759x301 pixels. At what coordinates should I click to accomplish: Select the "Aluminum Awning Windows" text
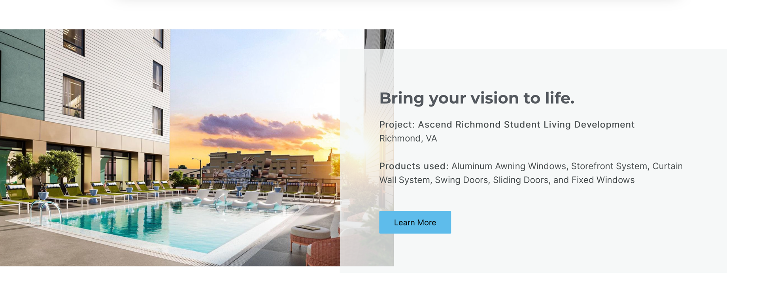(508, 166)
